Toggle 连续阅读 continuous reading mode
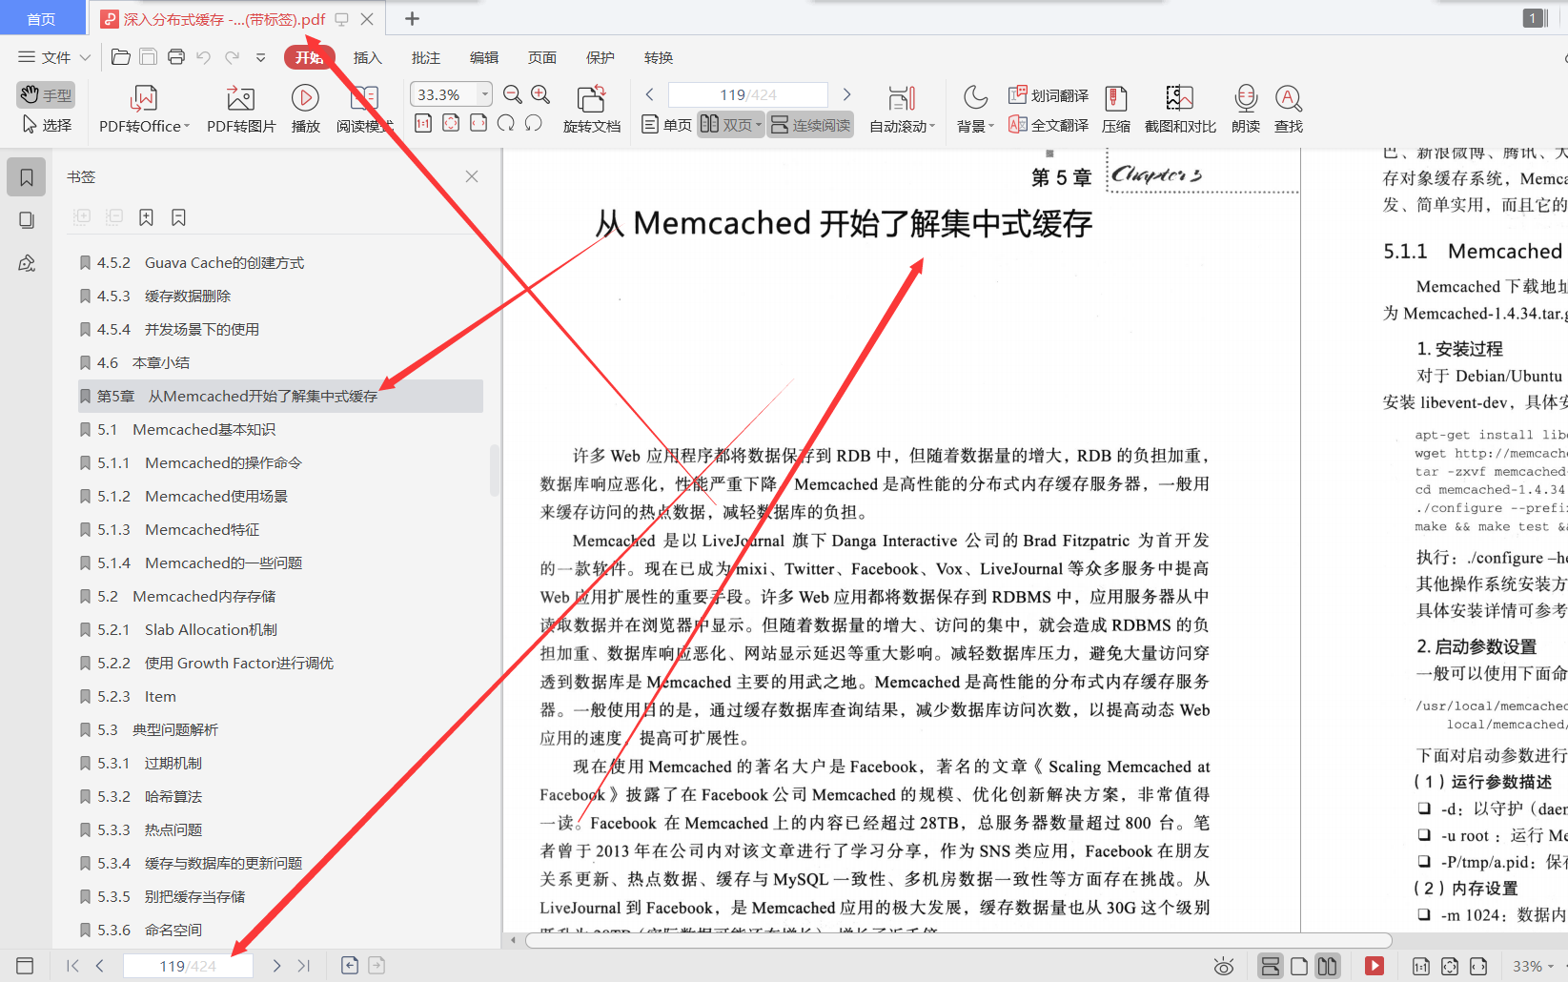This screenshot has height=982, width=1568. [x=809, y=124]
